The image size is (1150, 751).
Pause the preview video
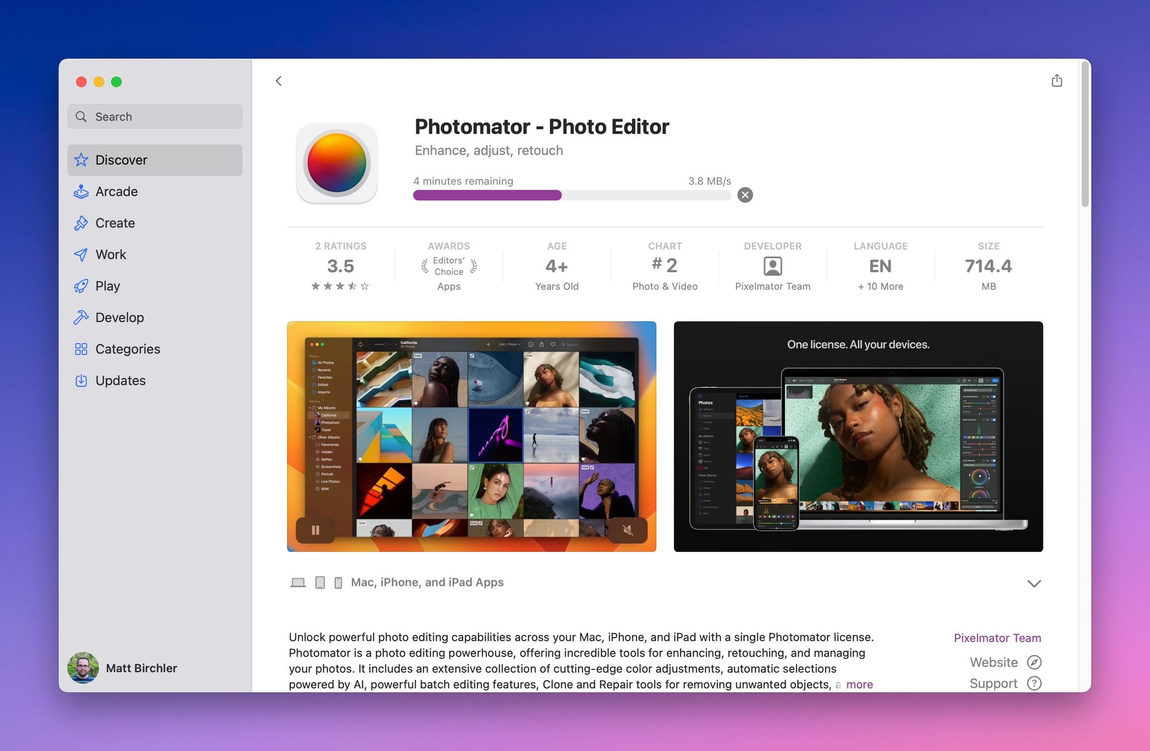click(316, 530)
